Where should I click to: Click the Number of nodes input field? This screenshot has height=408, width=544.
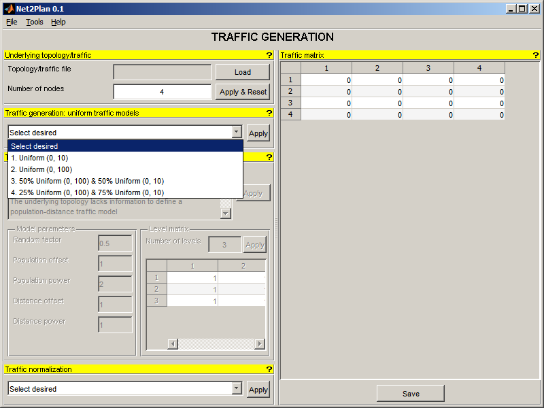[x=162, y=92]
